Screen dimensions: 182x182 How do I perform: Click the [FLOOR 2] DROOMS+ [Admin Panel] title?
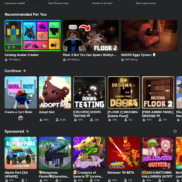[x=123, y=114]
